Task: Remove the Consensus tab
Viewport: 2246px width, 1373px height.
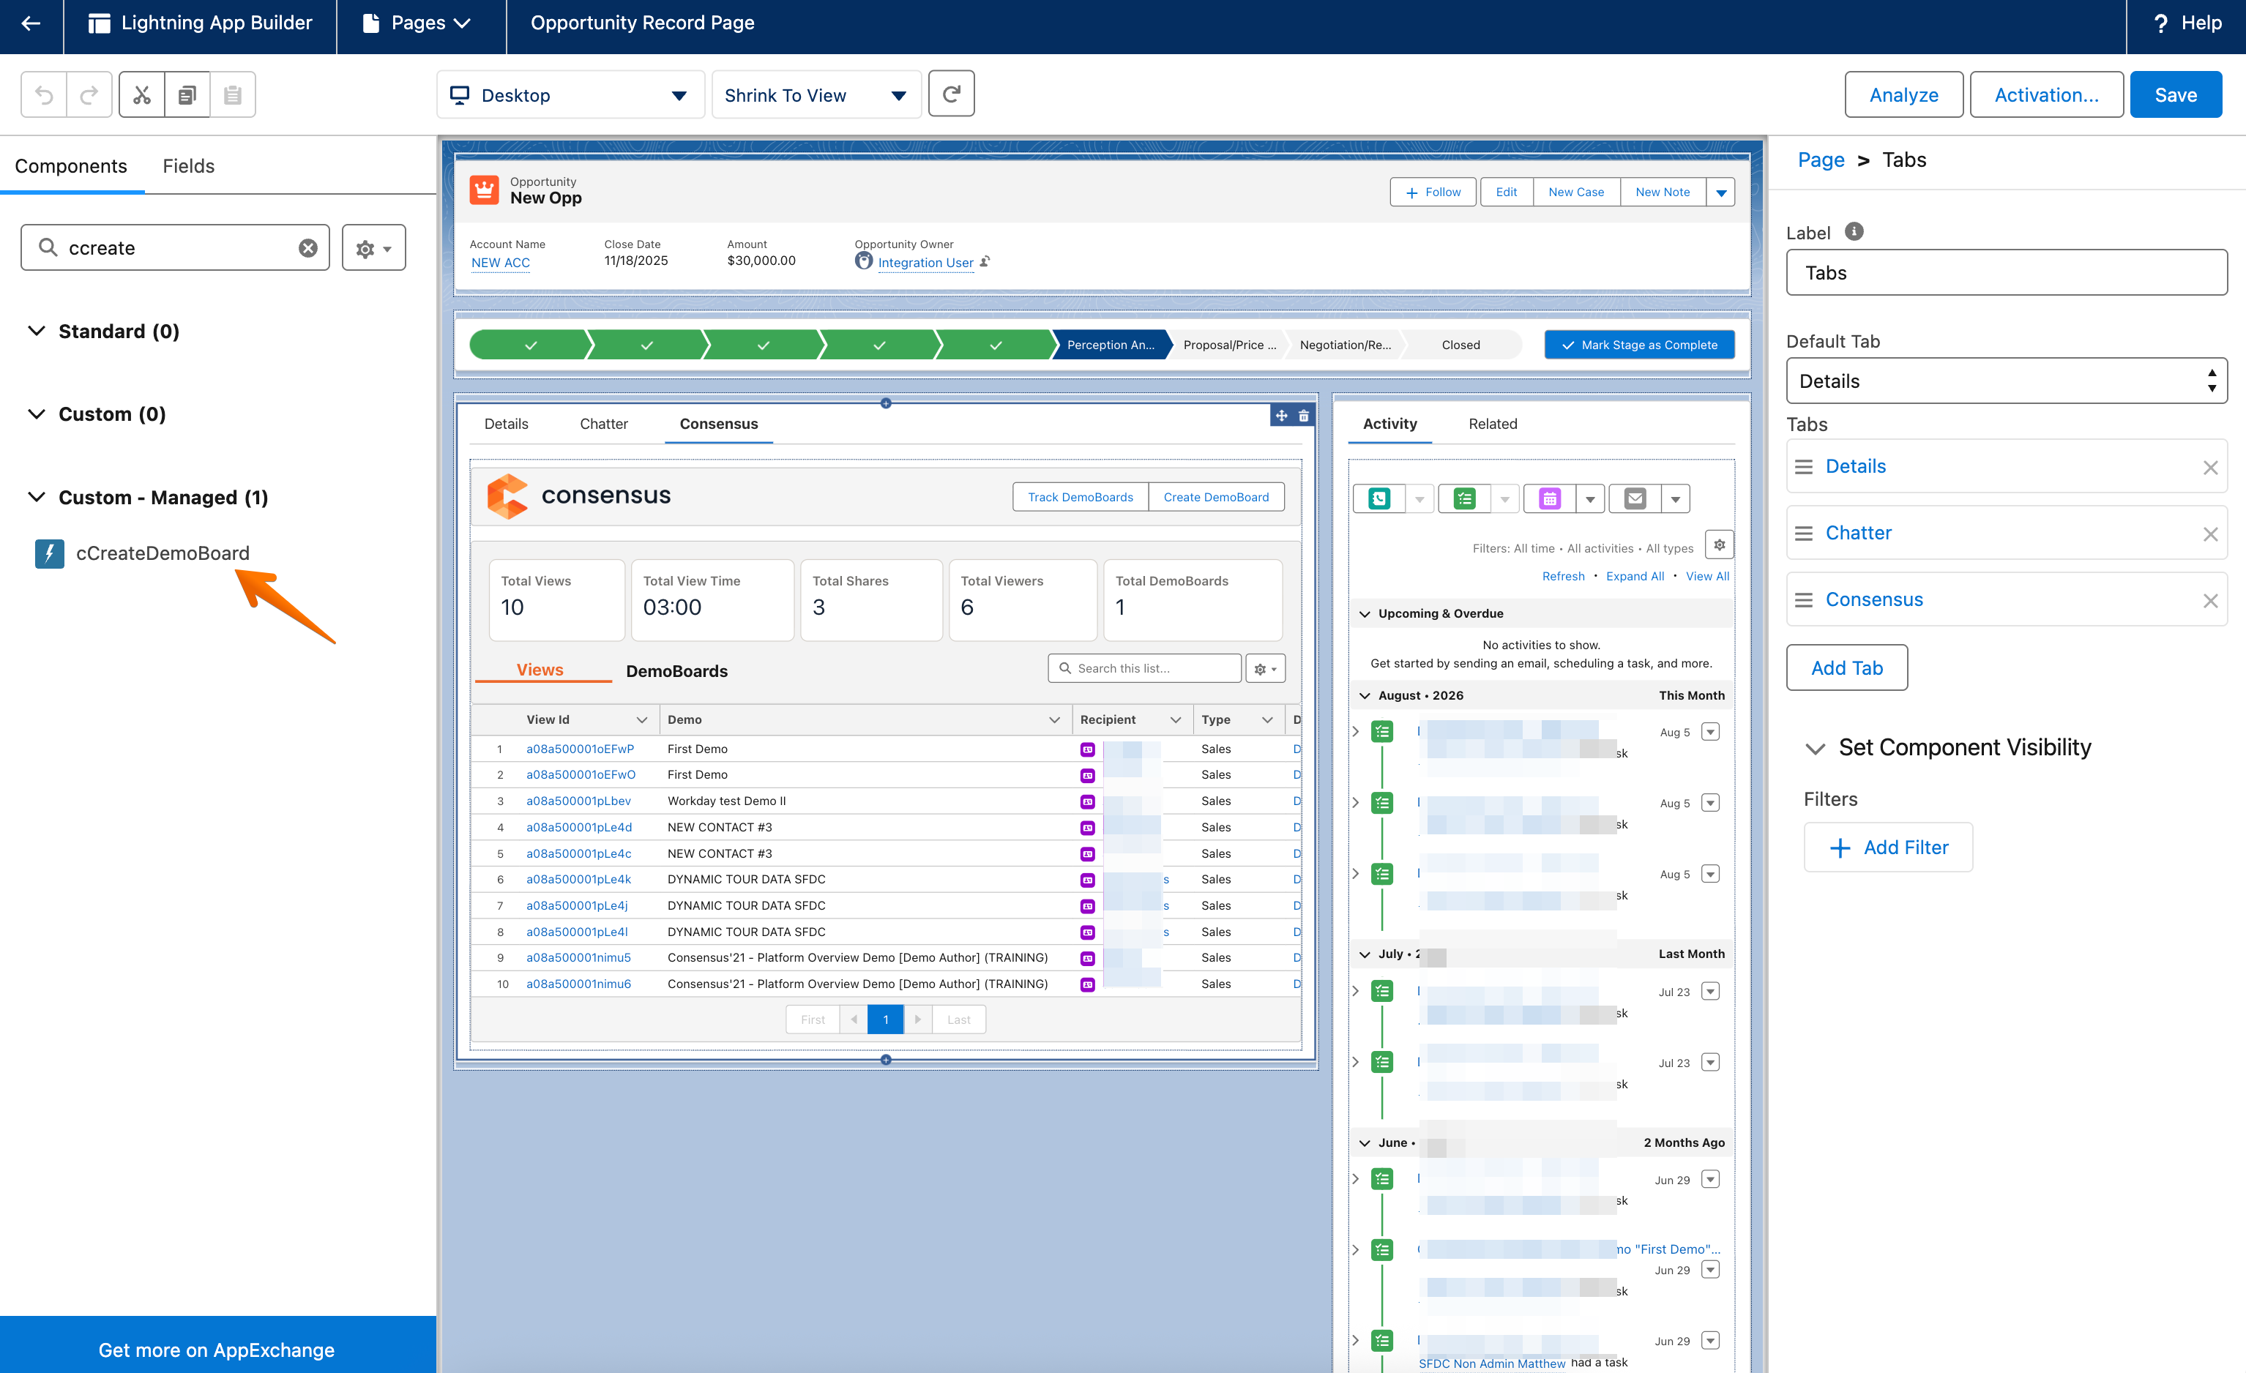Action: [x=2210, y=600]
